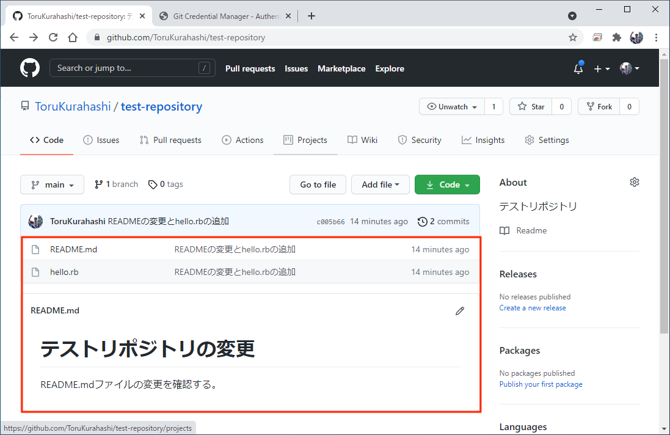
Task: Click Publish your first package
Action: [541, 384]
